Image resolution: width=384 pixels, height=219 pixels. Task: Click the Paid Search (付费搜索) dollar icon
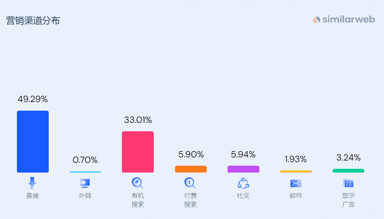190,183
